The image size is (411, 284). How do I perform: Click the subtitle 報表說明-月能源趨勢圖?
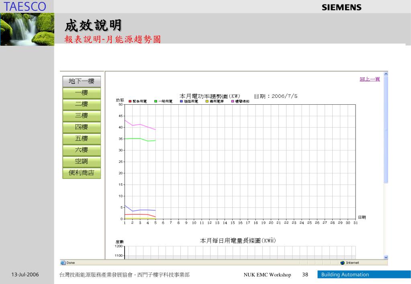coord(112,39)
